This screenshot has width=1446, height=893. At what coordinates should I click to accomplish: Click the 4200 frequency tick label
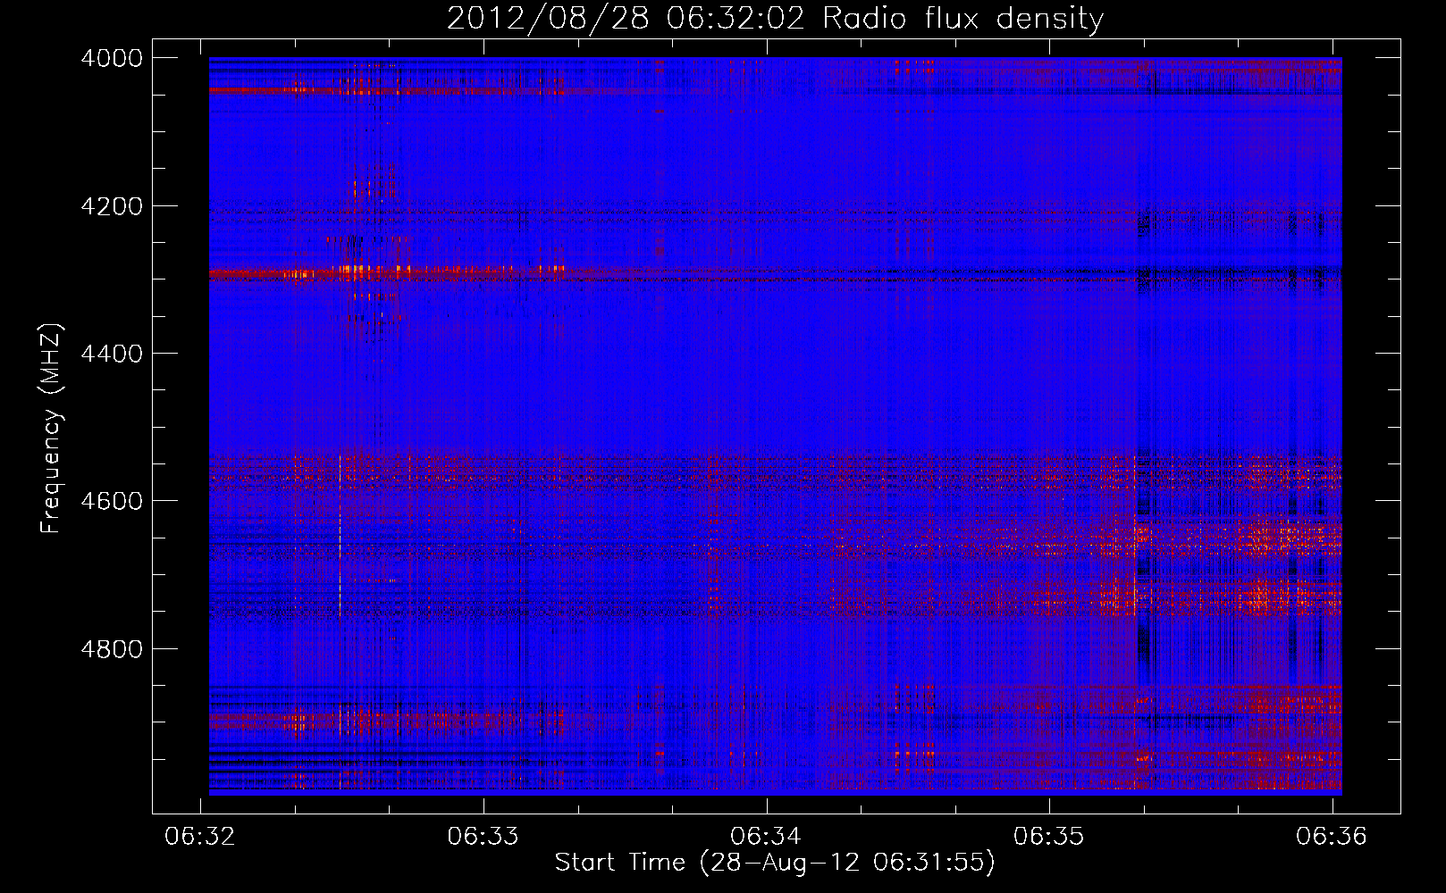[x=112, y=205]
